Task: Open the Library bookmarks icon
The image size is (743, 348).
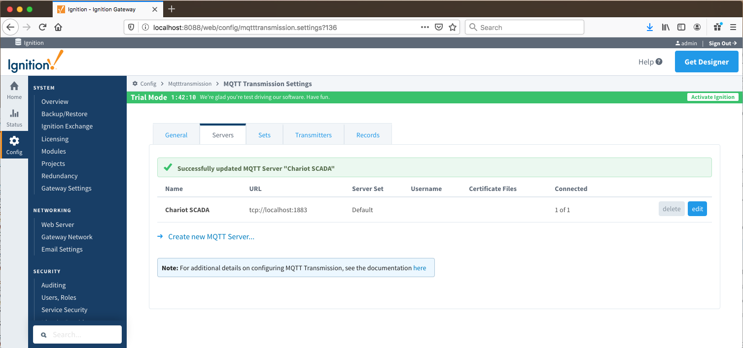Action: point(666,28)
